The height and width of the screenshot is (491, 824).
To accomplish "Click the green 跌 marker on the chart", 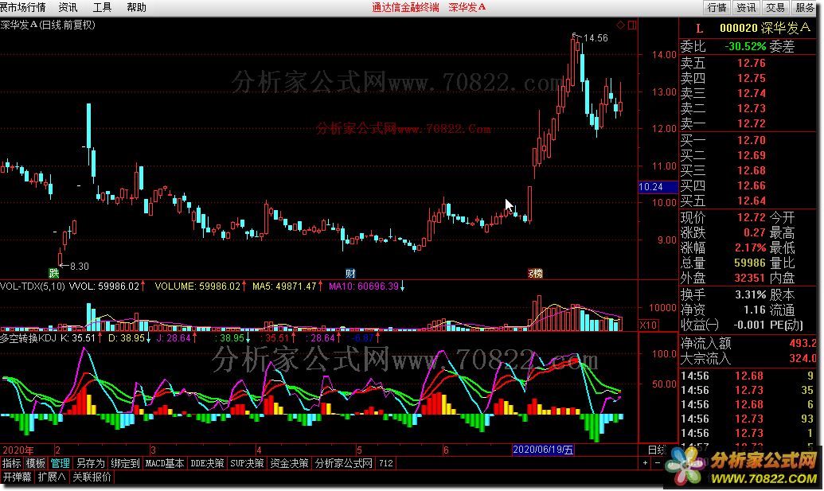I will click(x=53, y=273).
